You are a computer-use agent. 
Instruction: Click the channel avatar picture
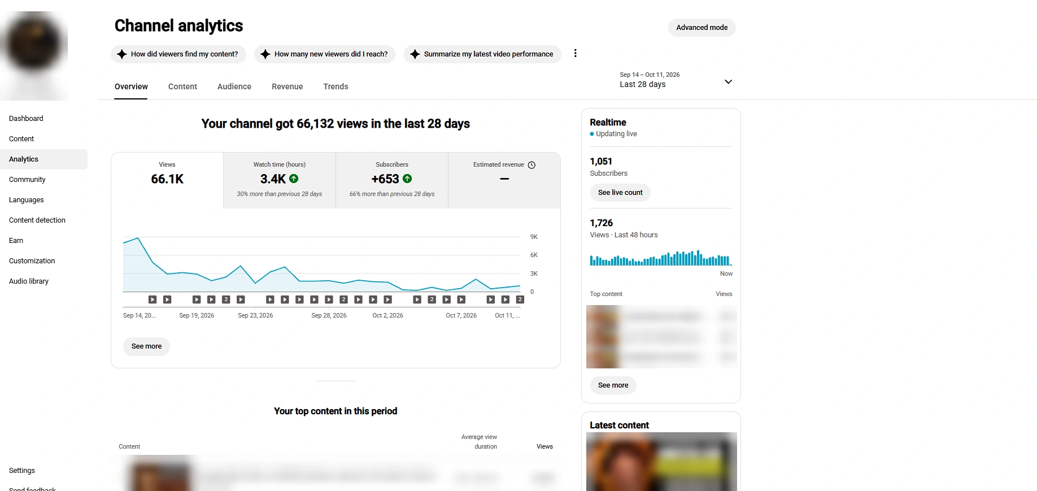coord(34,44)
